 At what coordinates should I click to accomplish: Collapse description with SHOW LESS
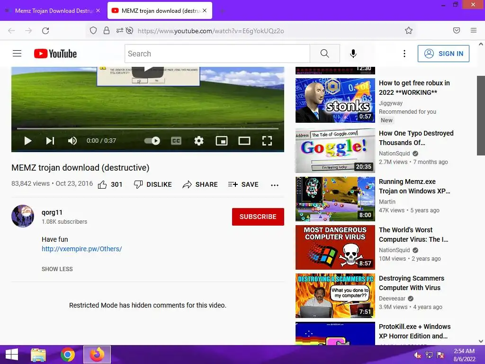coord(57,269)
